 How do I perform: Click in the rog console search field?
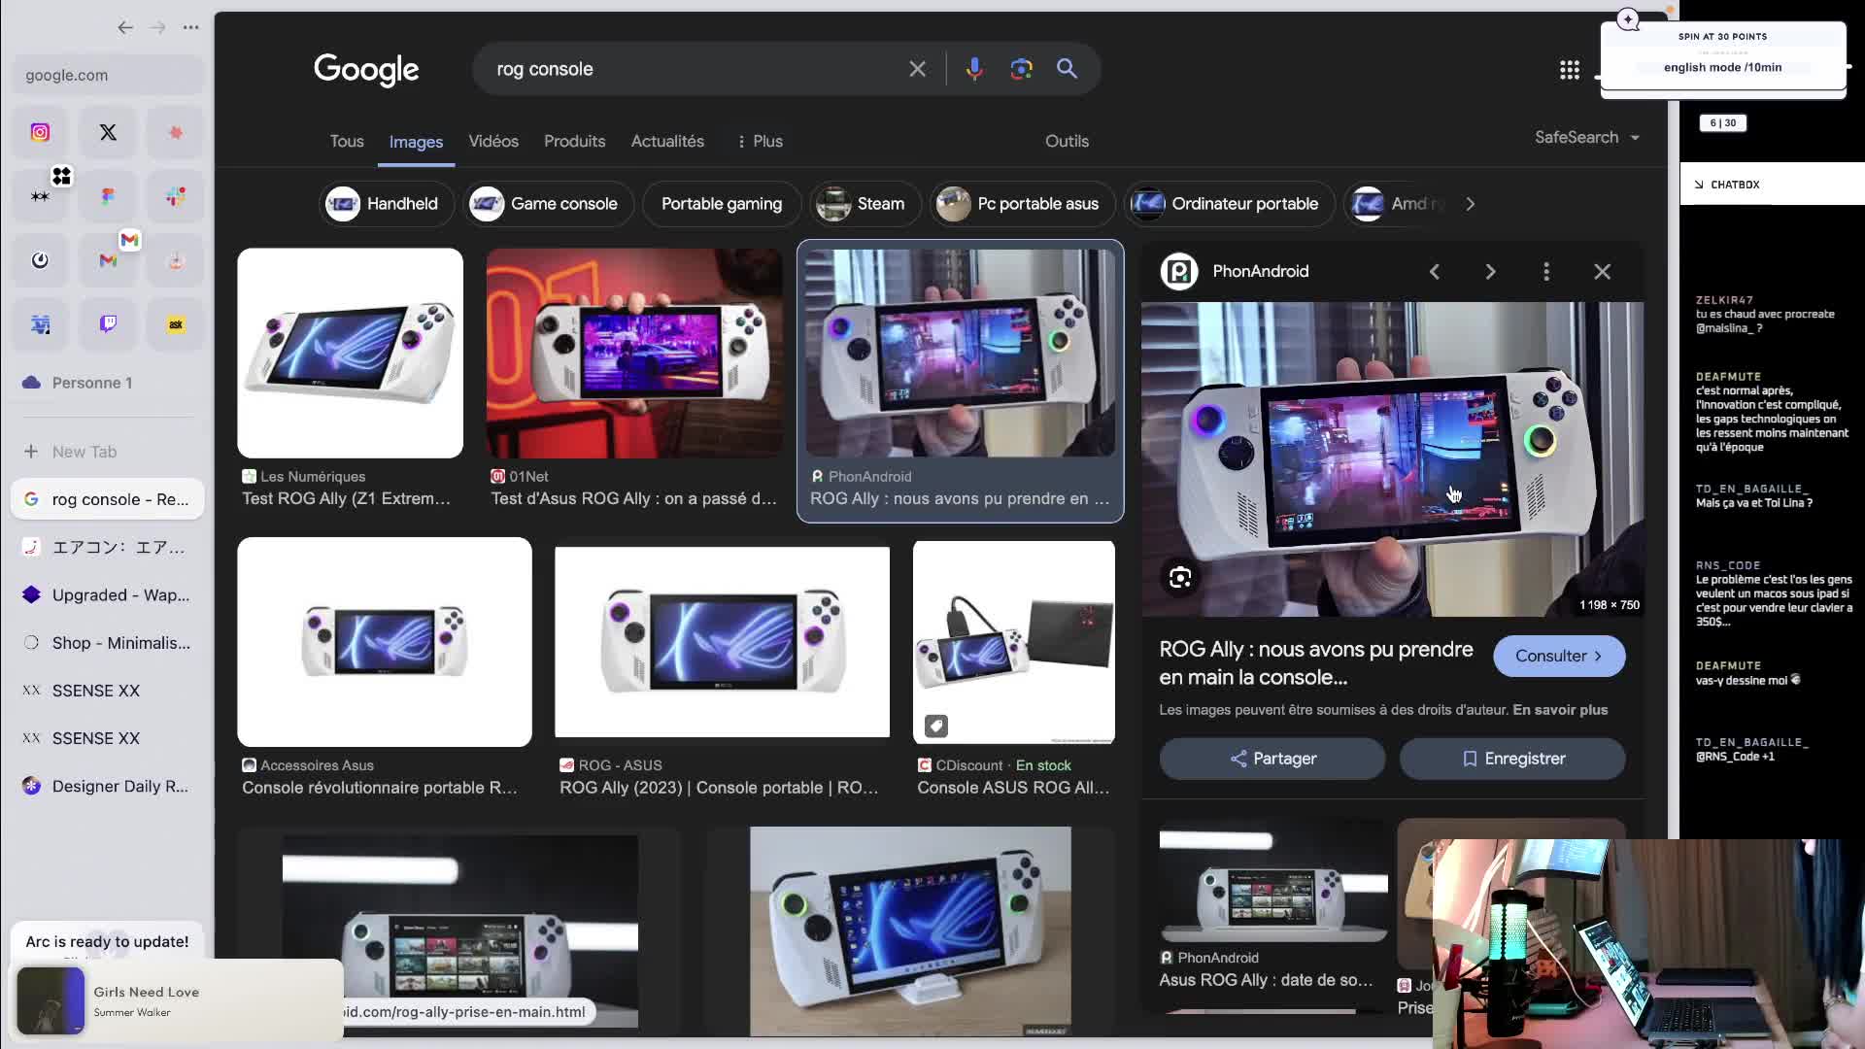click(x=695, y=69)
